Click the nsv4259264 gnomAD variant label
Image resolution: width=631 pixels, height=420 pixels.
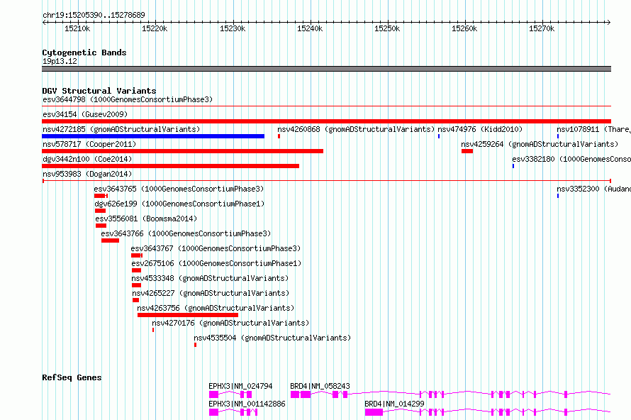tap(540, 144)
